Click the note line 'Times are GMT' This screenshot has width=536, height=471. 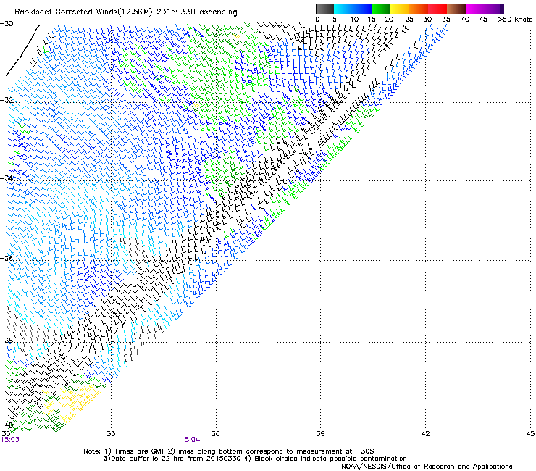tap(140, 451)
